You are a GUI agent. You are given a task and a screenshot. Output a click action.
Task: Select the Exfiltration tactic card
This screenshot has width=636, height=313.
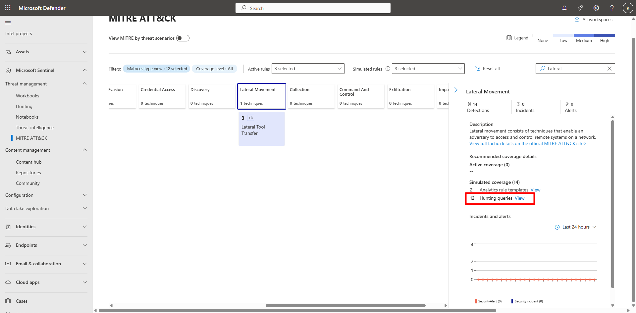[x=410, y=96]
